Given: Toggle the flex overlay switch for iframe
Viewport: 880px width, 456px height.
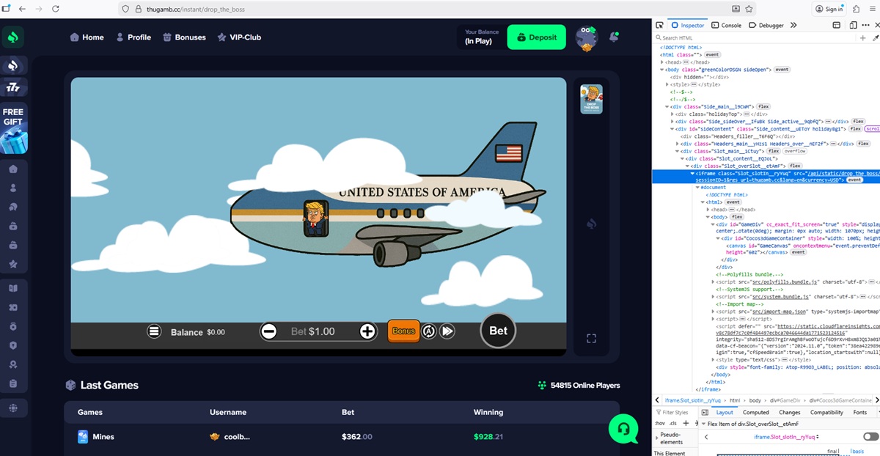Looking at the screenshot, I should click(870, 437).
